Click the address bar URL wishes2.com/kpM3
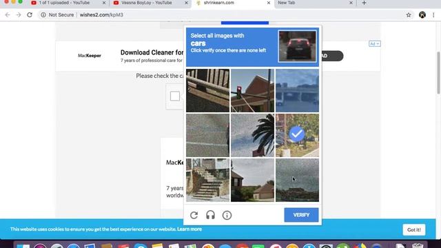This screenshot has width=441, height=248. point(101,15)
